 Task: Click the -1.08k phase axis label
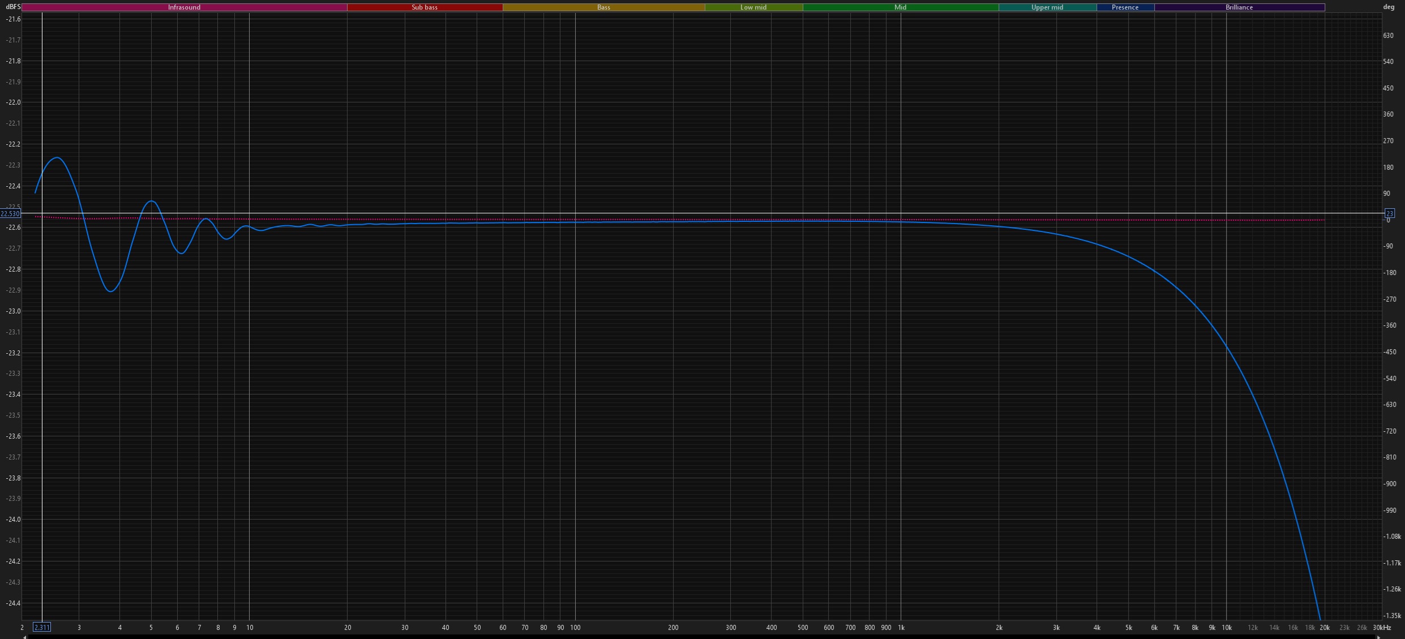[1391, 536]
